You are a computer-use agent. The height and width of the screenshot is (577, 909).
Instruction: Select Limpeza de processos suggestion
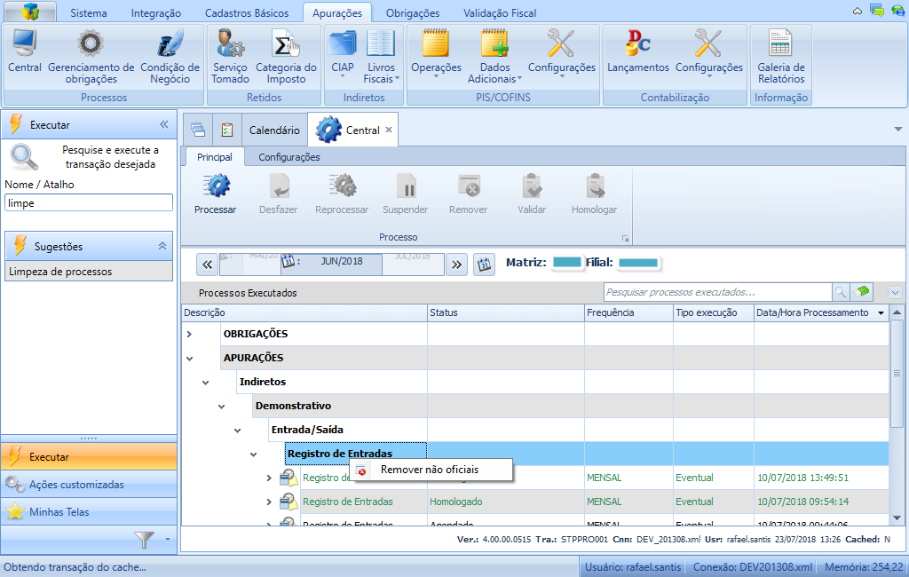tap(60, 272)
